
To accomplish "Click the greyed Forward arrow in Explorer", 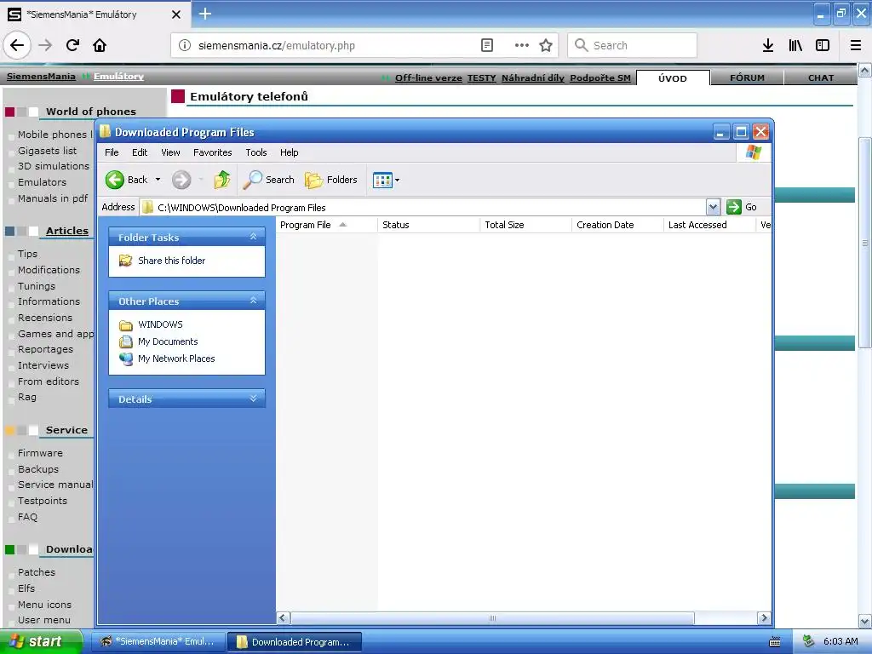I will 181,180.
